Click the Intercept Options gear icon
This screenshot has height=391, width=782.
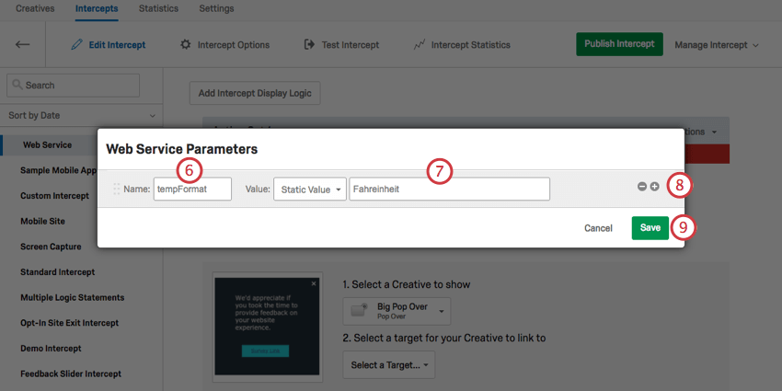pos(186,45)
